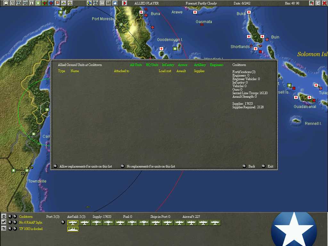Click the crosshair target toolbar icon
This screenshot has height=246, width=328.
[95, 3]
